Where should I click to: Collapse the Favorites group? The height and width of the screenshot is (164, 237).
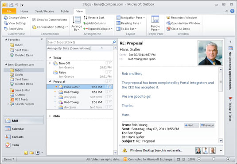click(x=6, y=40)
